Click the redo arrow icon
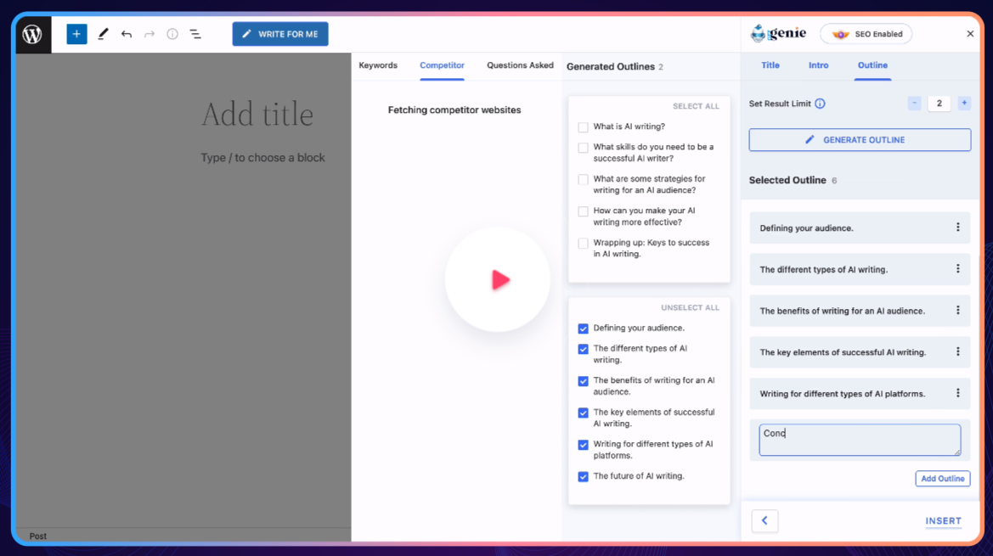The height and width of the screenshot is (556, 993). pyautogui.click(x=148, y=34)
